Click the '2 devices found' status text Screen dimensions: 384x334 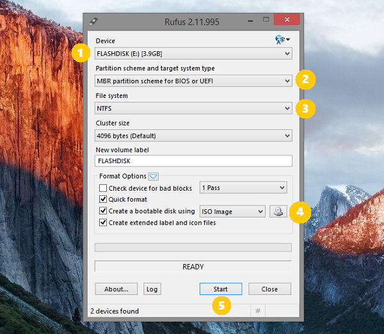(115, 311)
